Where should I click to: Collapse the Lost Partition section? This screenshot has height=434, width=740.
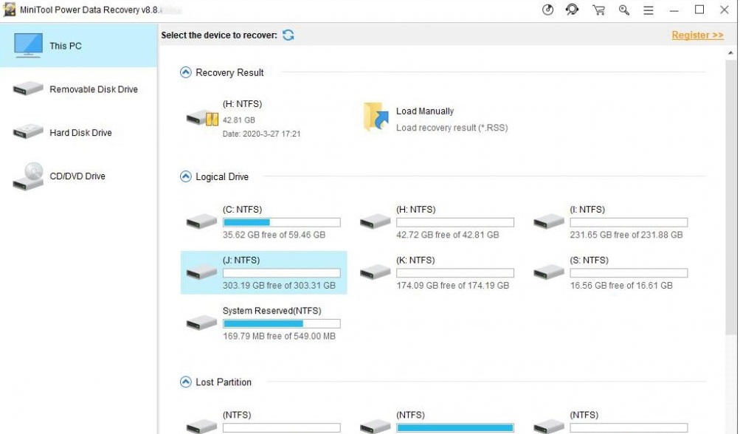[x=185, y=382]
